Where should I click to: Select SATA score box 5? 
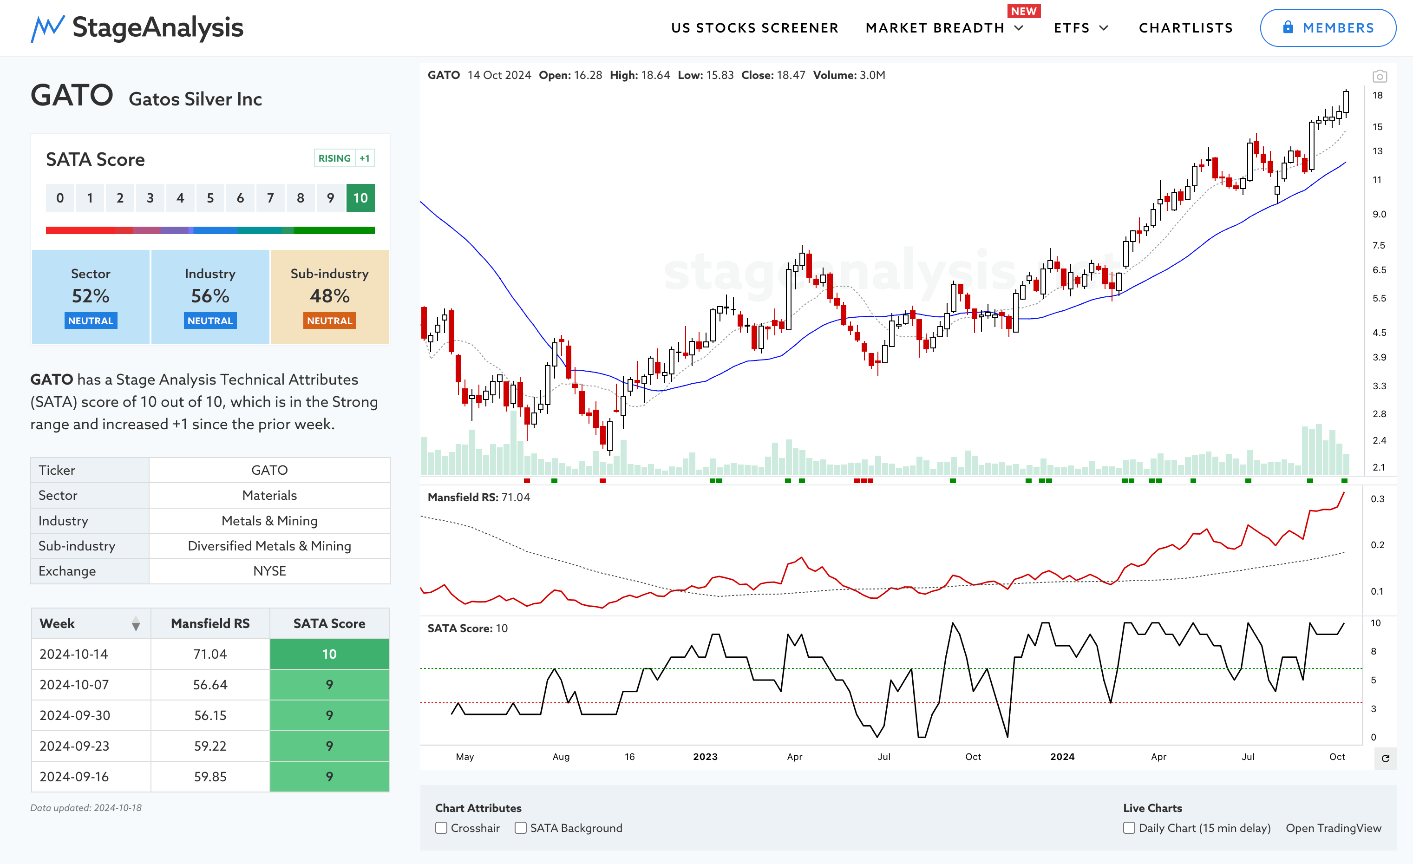click(210, 198)
